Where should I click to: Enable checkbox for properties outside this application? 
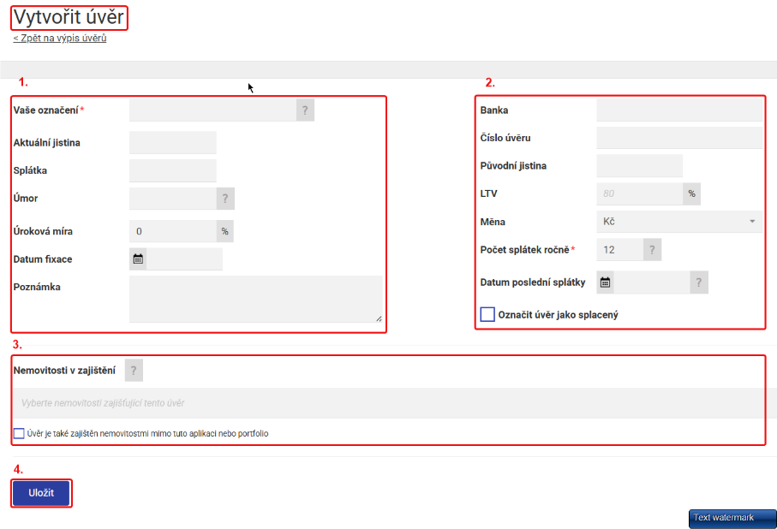tap(19, 433)
